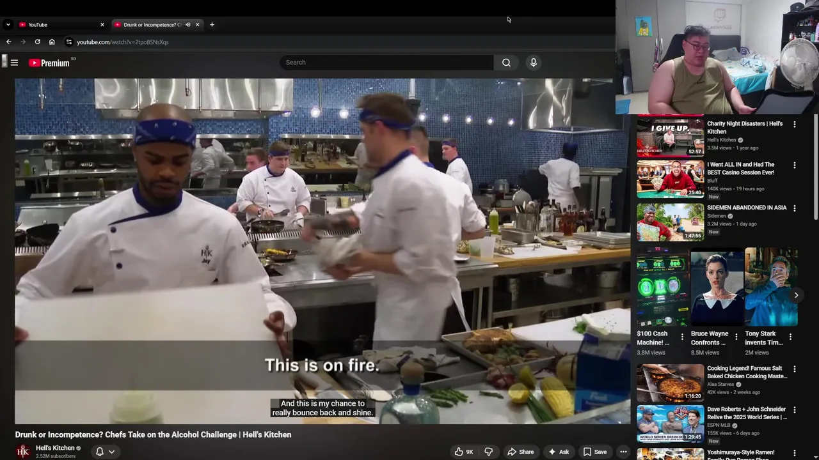Start voice search with microphone icon
This screenshot has width=819, height=460.
pos(533,63)
